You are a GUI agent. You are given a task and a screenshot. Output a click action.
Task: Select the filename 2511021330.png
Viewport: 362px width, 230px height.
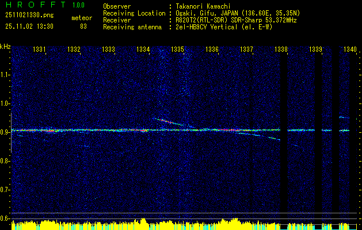tap(29, 16)
